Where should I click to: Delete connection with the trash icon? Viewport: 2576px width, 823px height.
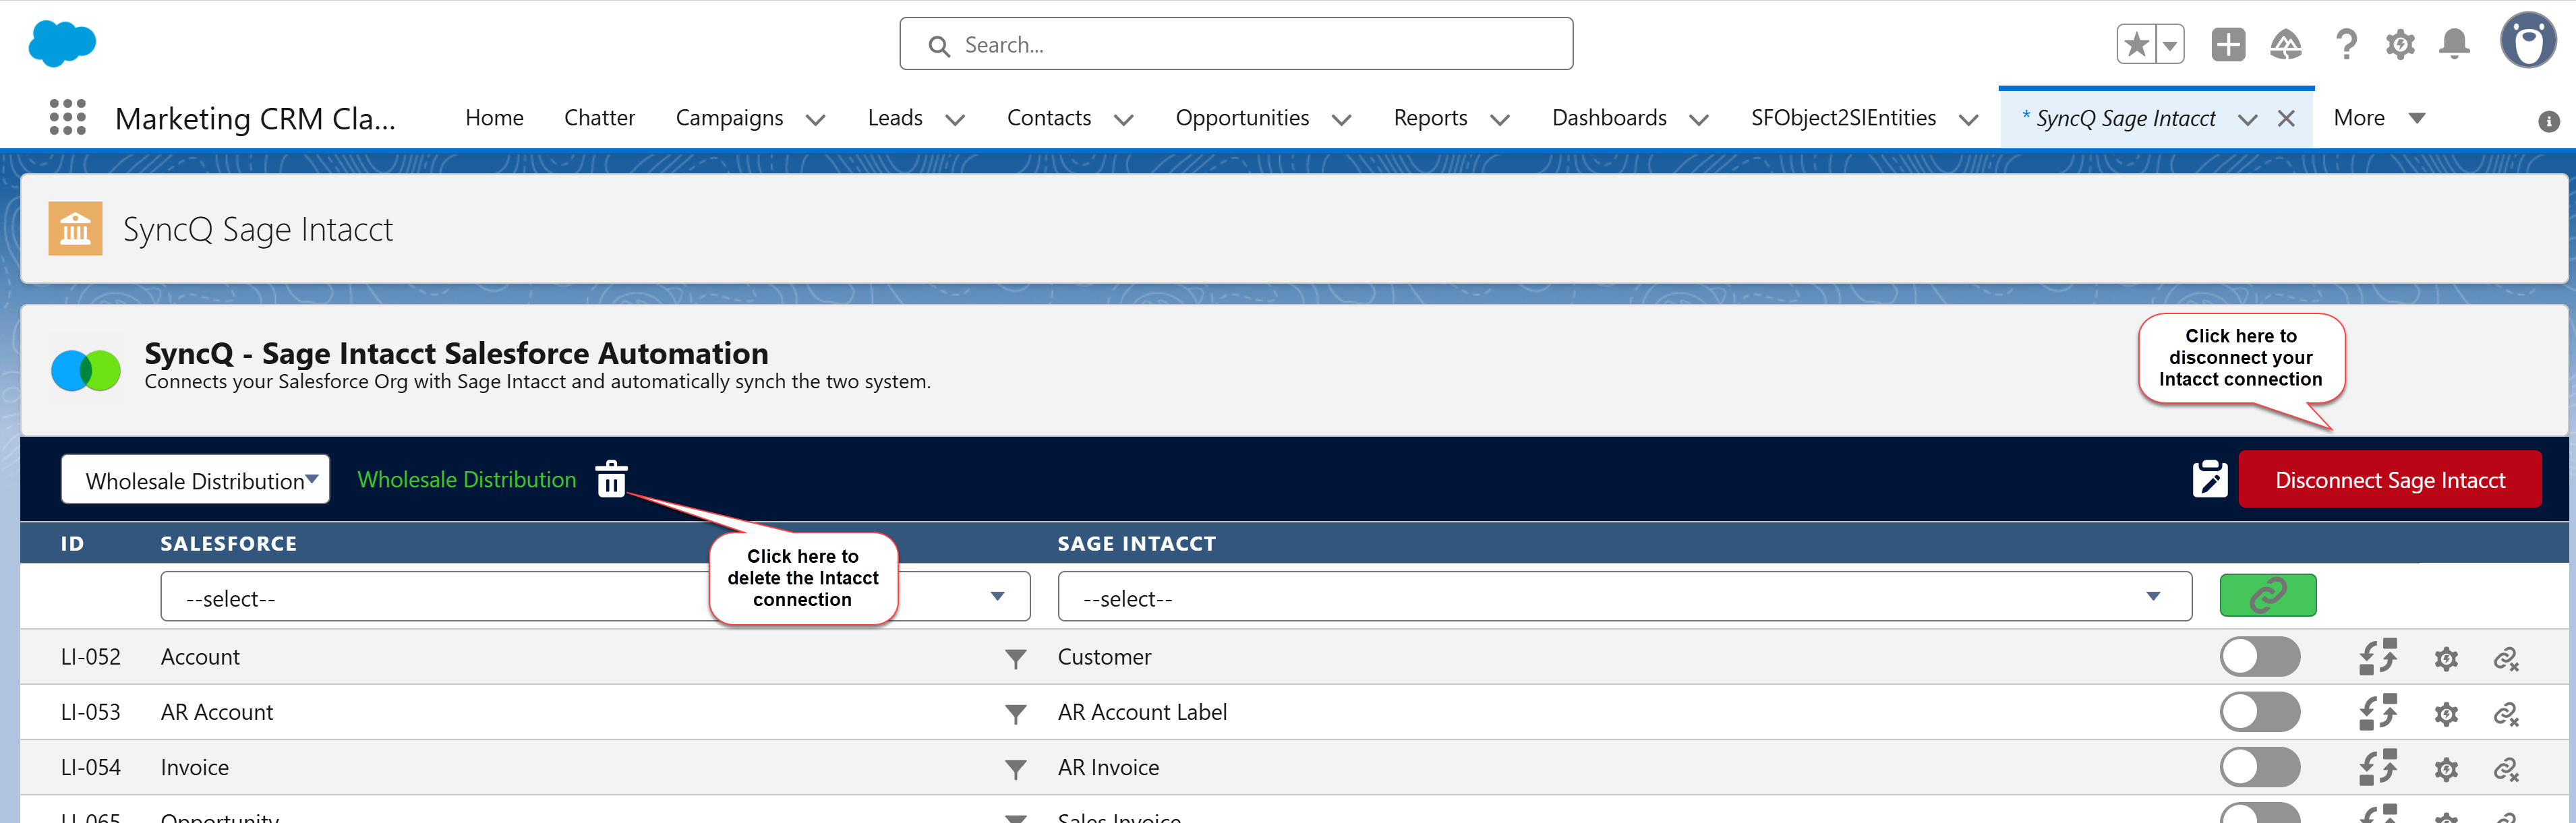tap(611, 479)
